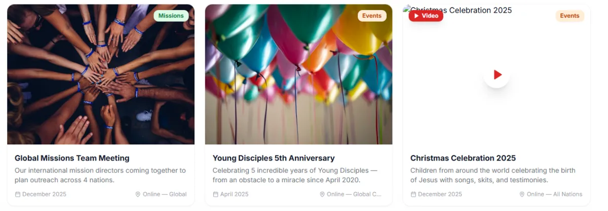Play the Christmas Celebration 2025 video
Image resolution: width=608 pixels, height=211 pixels.
click(x=497, y=75)
